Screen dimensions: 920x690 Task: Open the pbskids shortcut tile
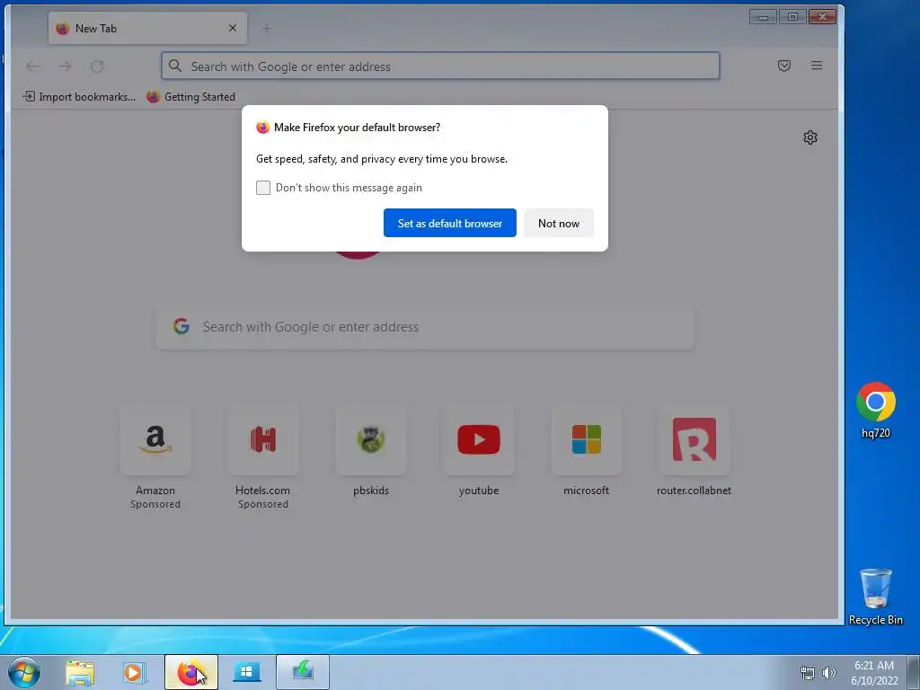pos(371,440)
